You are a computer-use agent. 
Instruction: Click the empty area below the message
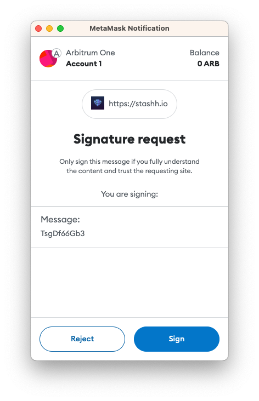pyautogui.click(x=129, y=283)
